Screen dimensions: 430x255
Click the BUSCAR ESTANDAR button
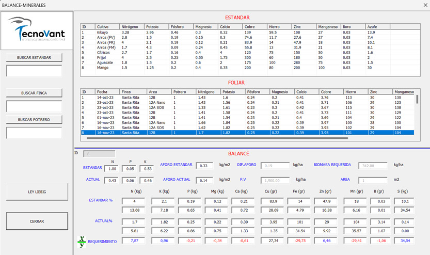coord(34,58)
